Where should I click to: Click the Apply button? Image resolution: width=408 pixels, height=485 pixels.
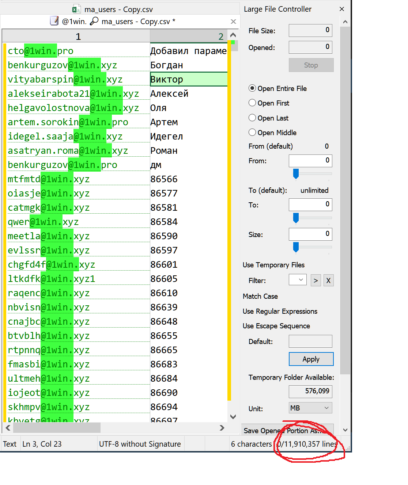[x=311, y=359]
